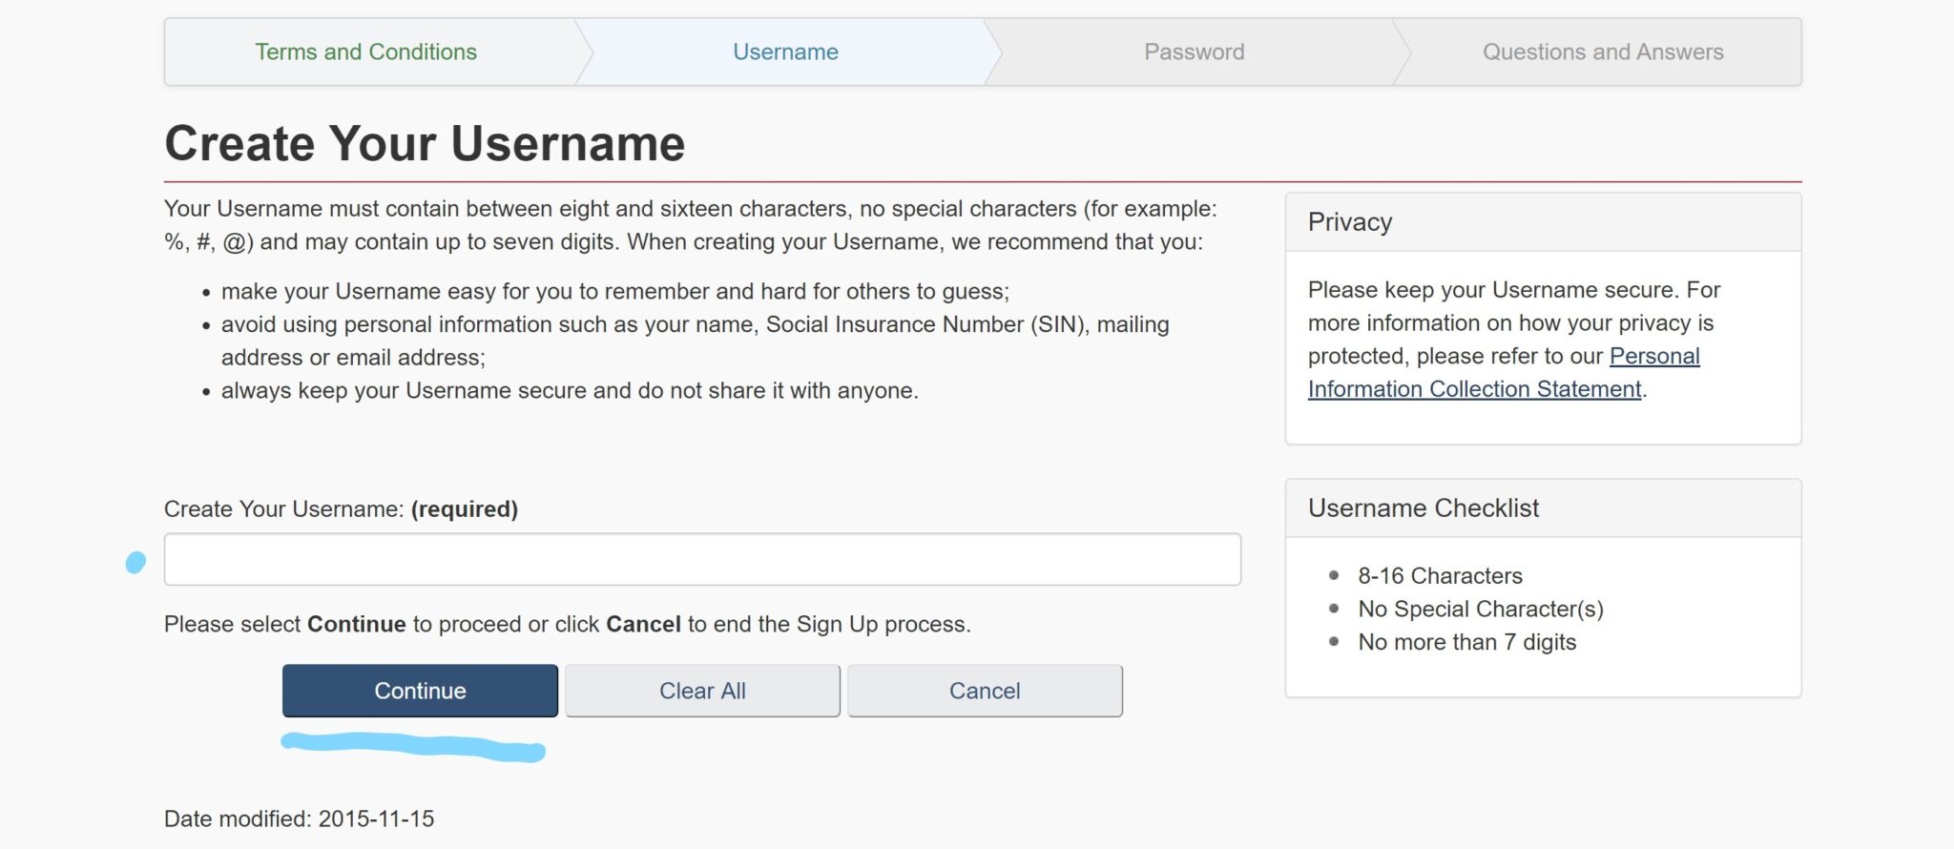Click the Date modified 2015-11-15 text

click(x=299, y=818)
